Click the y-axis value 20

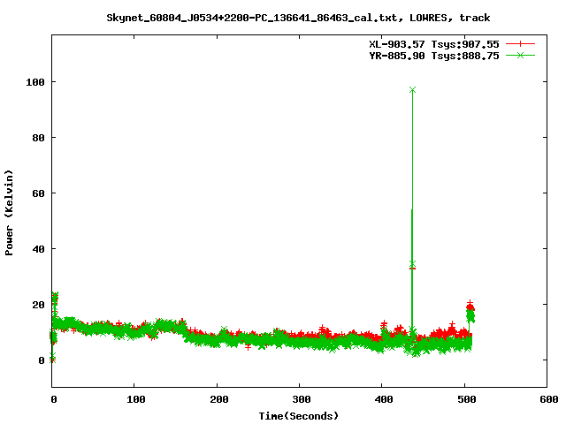[x=39, y=305]
